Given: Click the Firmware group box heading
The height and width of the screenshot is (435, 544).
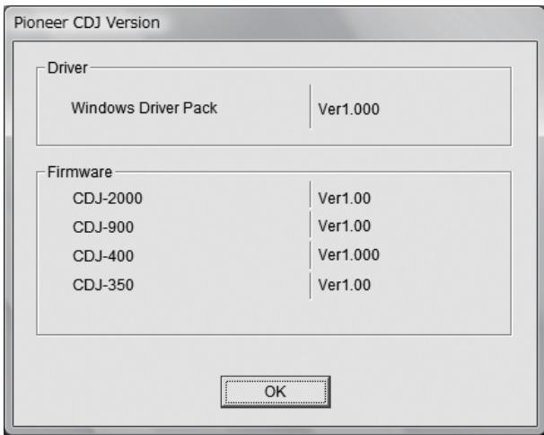Looking at the screenshot, I should pyautogui.click(x=80, y=172).
